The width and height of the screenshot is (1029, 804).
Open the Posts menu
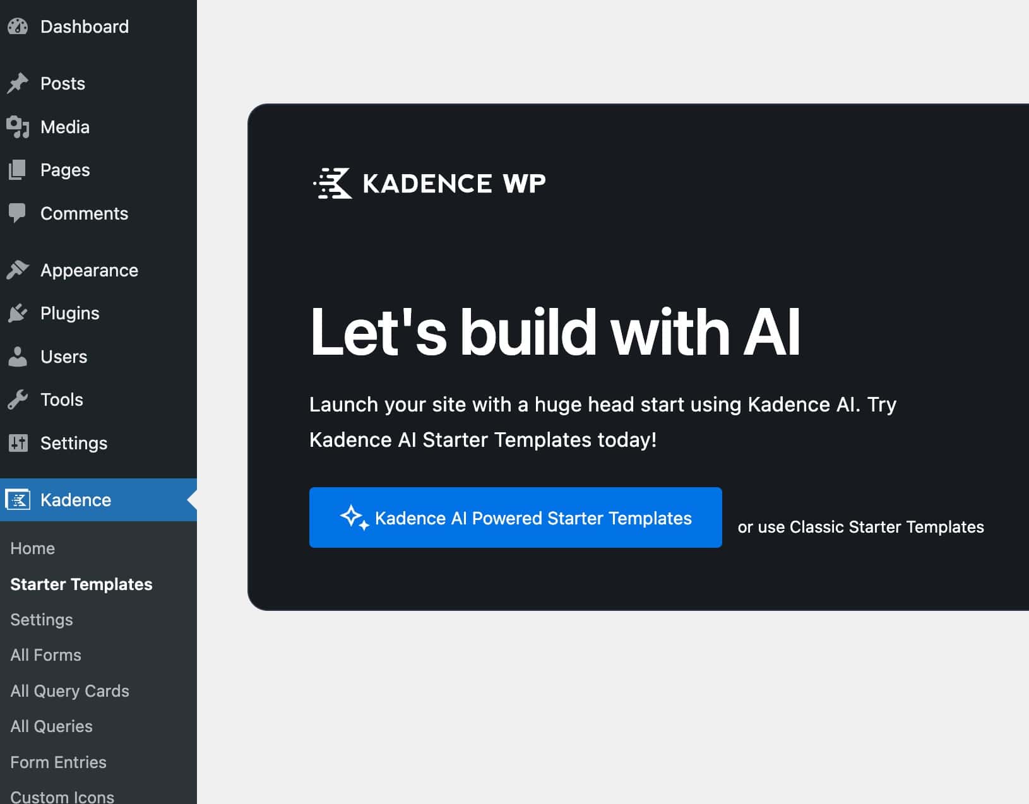(x=98, y=83)
